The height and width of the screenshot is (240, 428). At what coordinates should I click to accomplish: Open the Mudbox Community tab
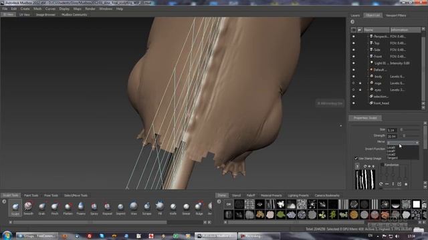point(74,15)
